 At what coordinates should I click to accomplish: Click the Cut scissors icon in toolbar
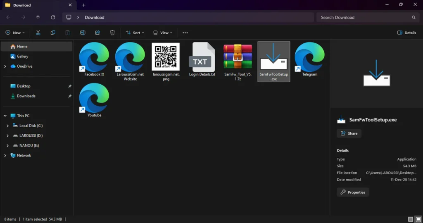click(38, 33)
